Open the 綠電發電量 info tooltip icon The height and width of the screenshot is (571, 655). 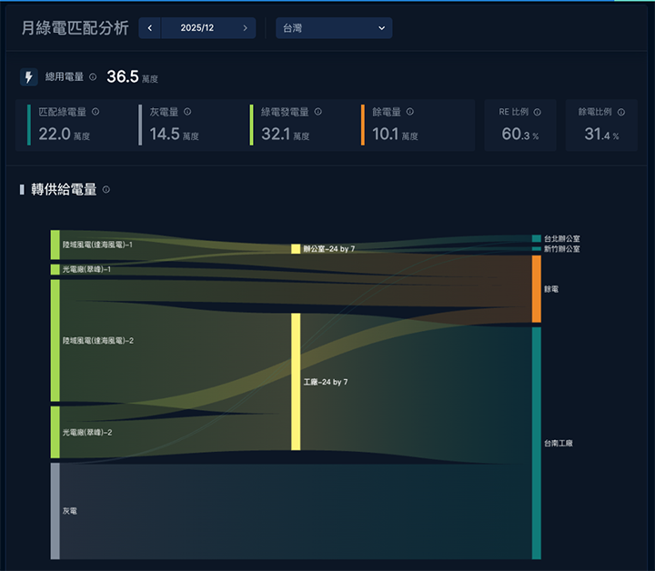click(x=317, y=112)
